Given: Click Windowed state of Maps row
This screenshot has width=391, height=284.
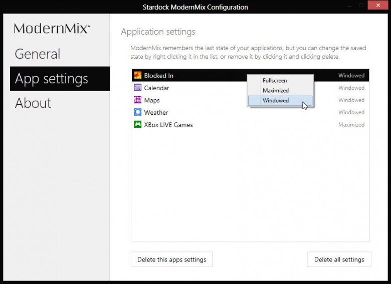Looking at the screenshot, I should pos(351,100).
